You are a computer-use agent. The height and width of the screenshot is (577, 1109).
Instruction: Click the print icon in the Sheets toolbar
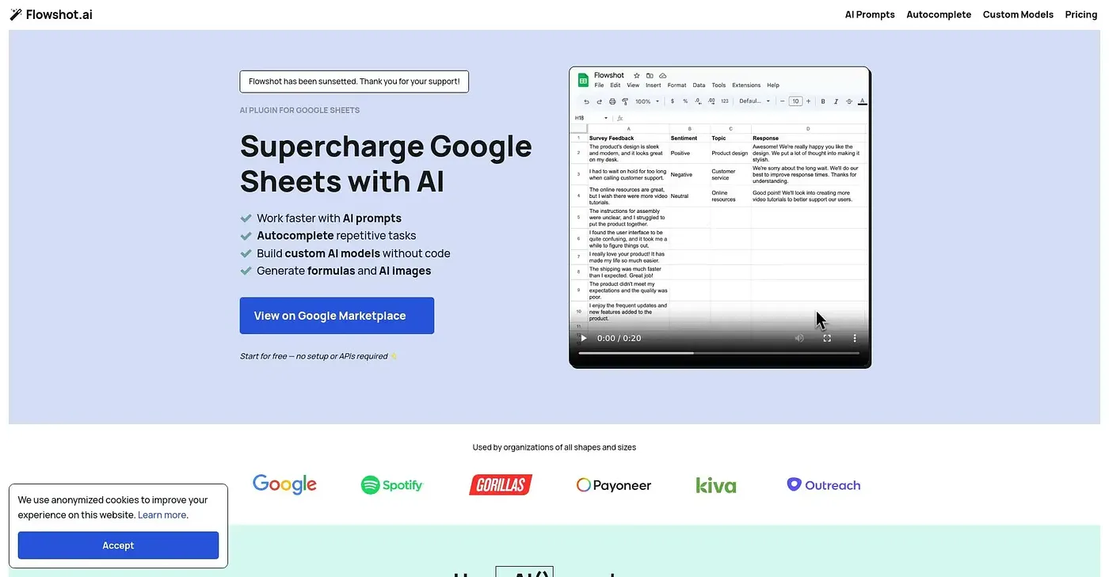coord(612,101)
